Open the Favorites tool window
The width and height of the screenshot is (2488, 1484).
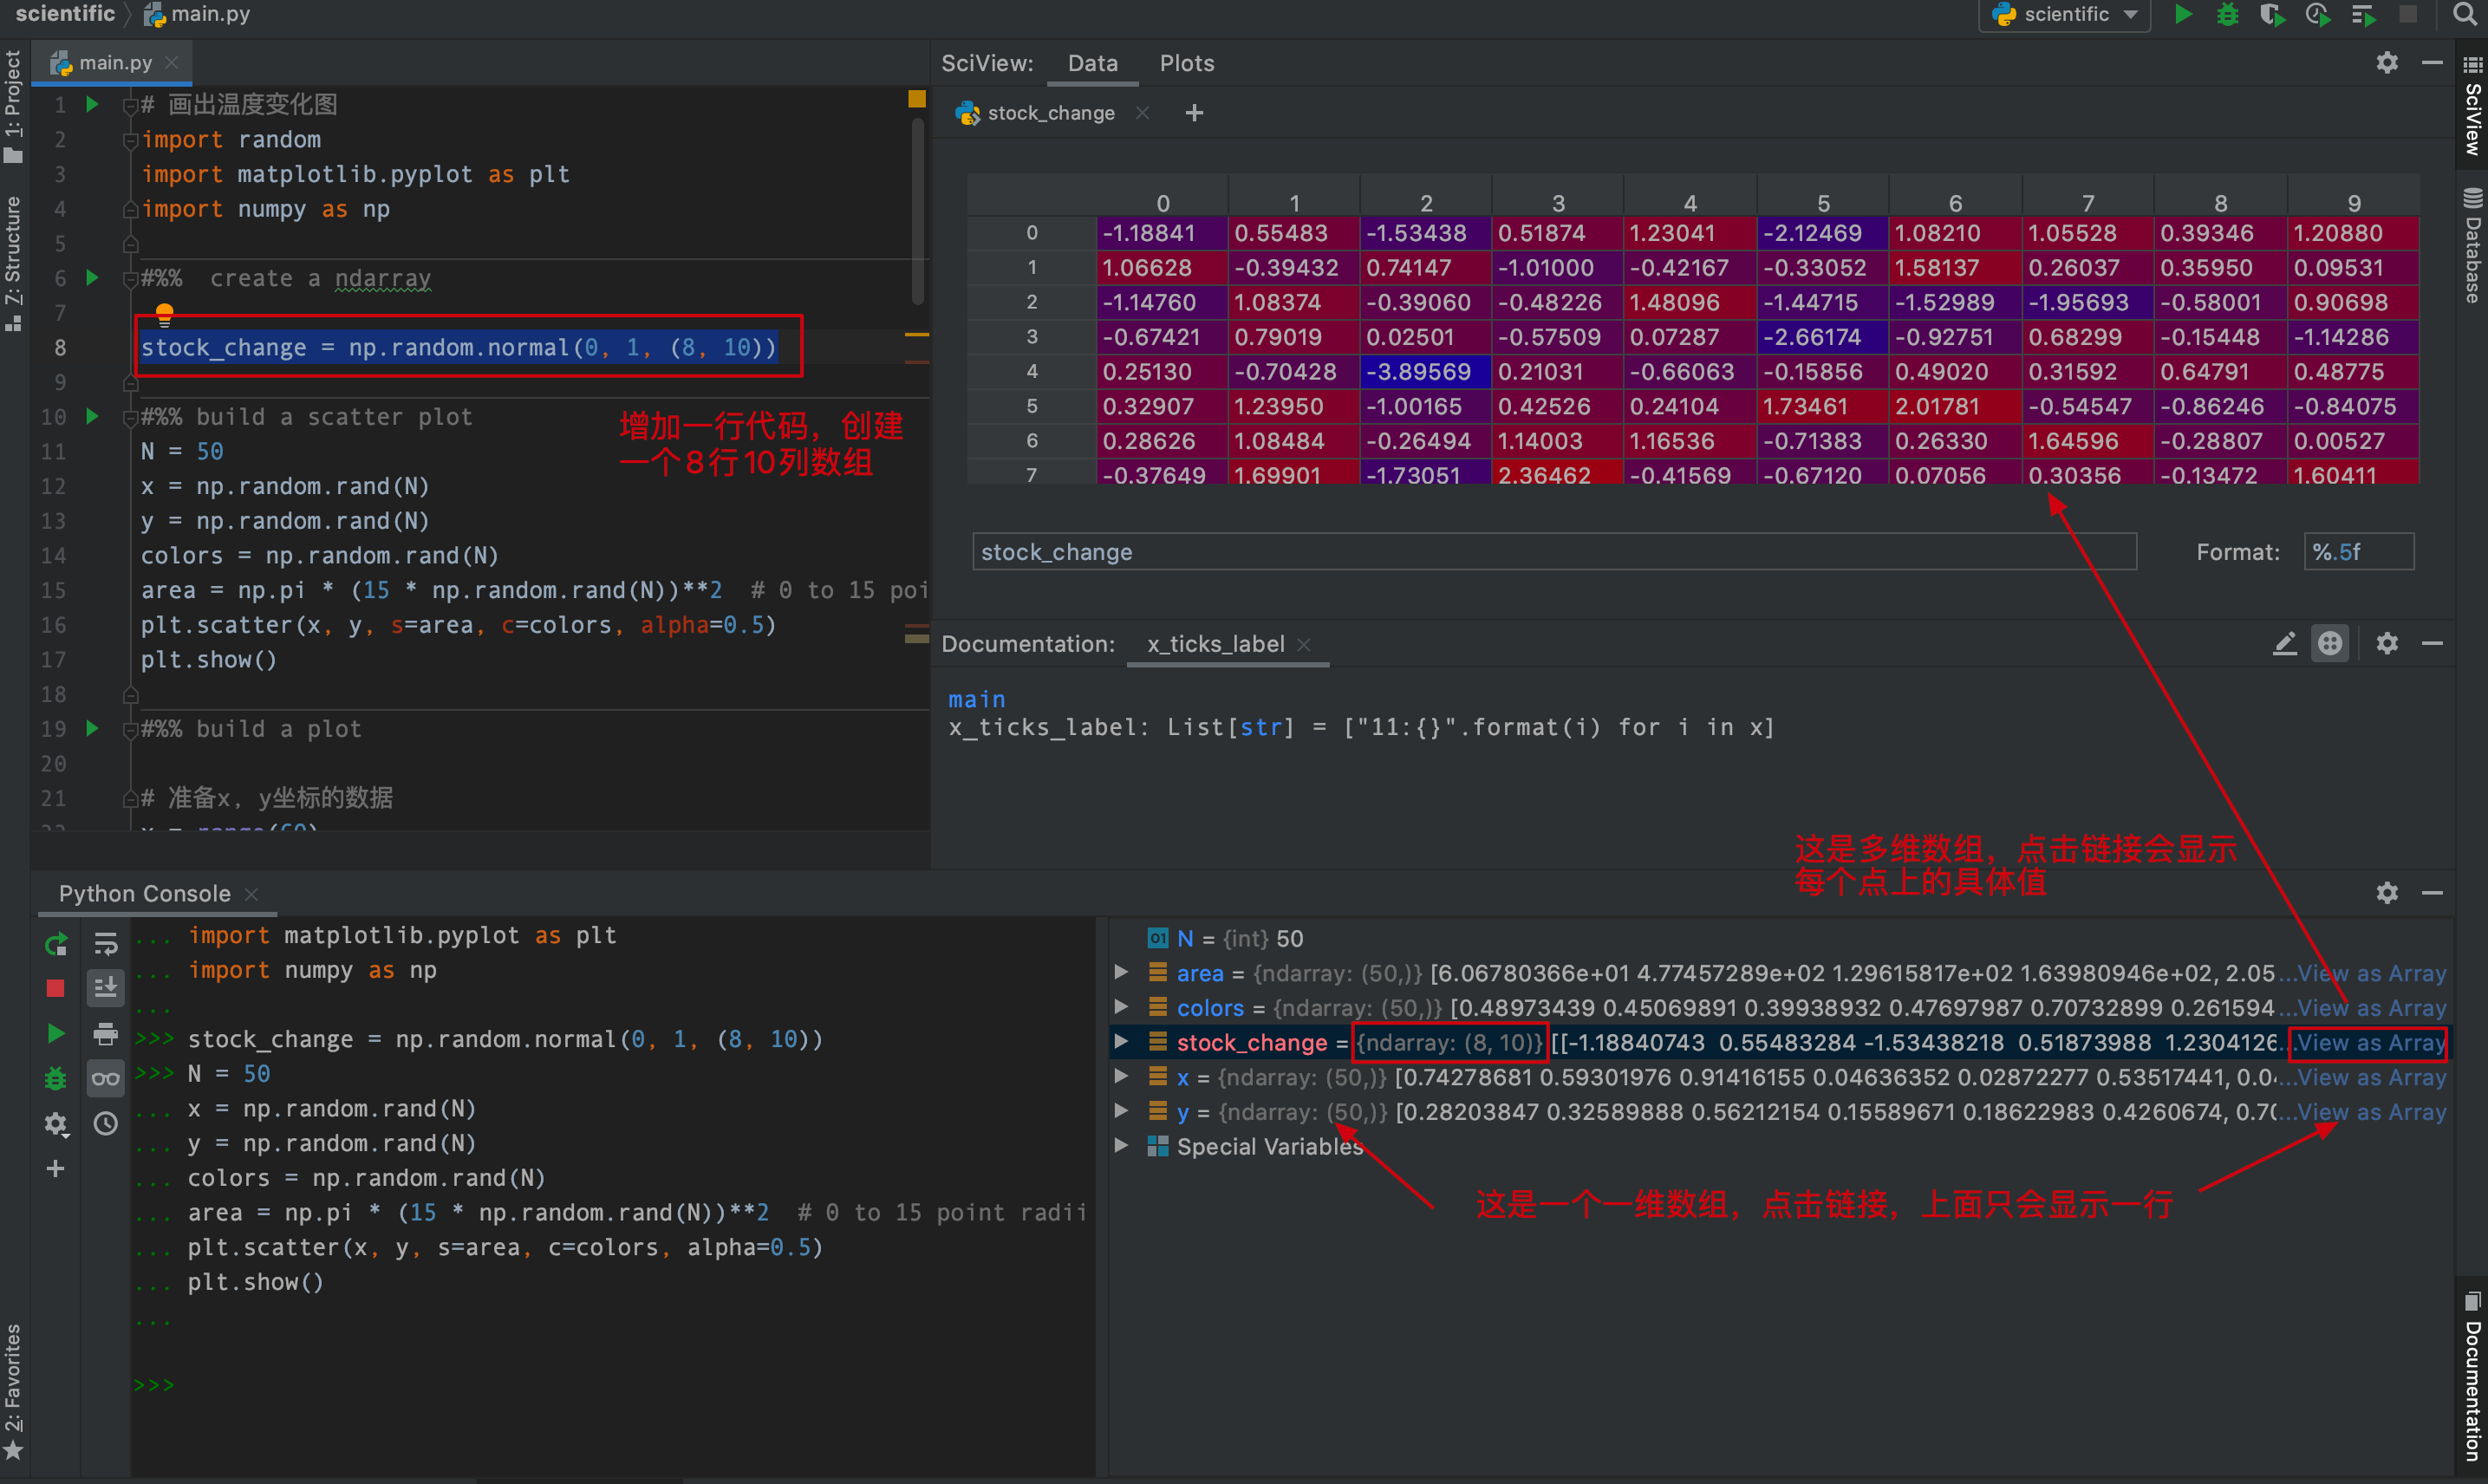[13, 1393]
